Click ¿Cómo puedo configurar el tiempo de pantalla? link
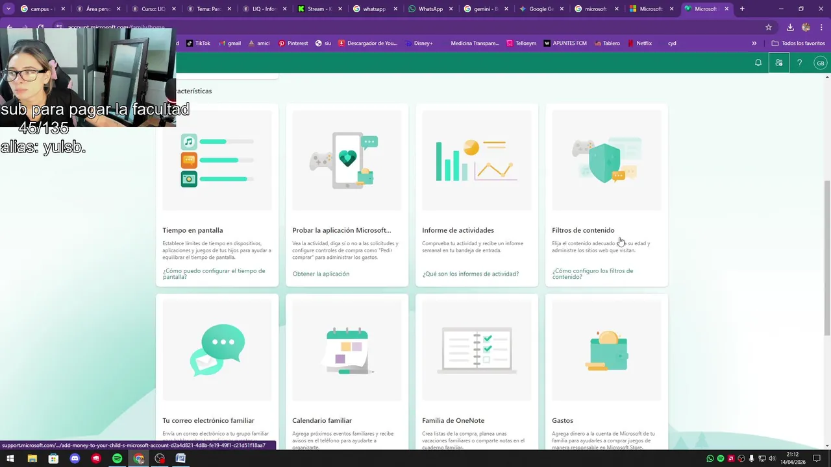The image size is (831, 467). [x=214, y=274]
